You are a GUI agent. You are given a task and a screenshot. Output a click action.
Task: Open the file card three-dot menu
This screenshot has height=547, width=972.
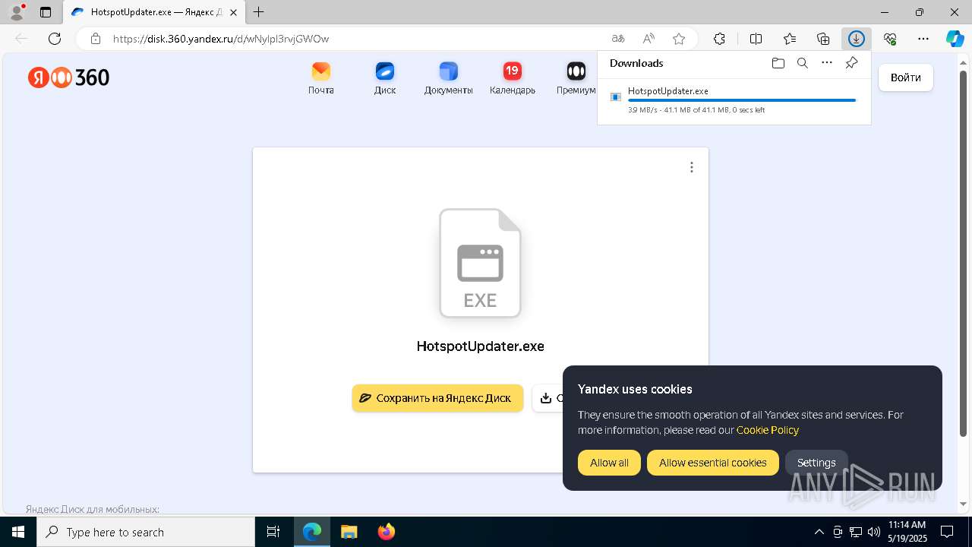pyautogui.click(x=691, y=167)
